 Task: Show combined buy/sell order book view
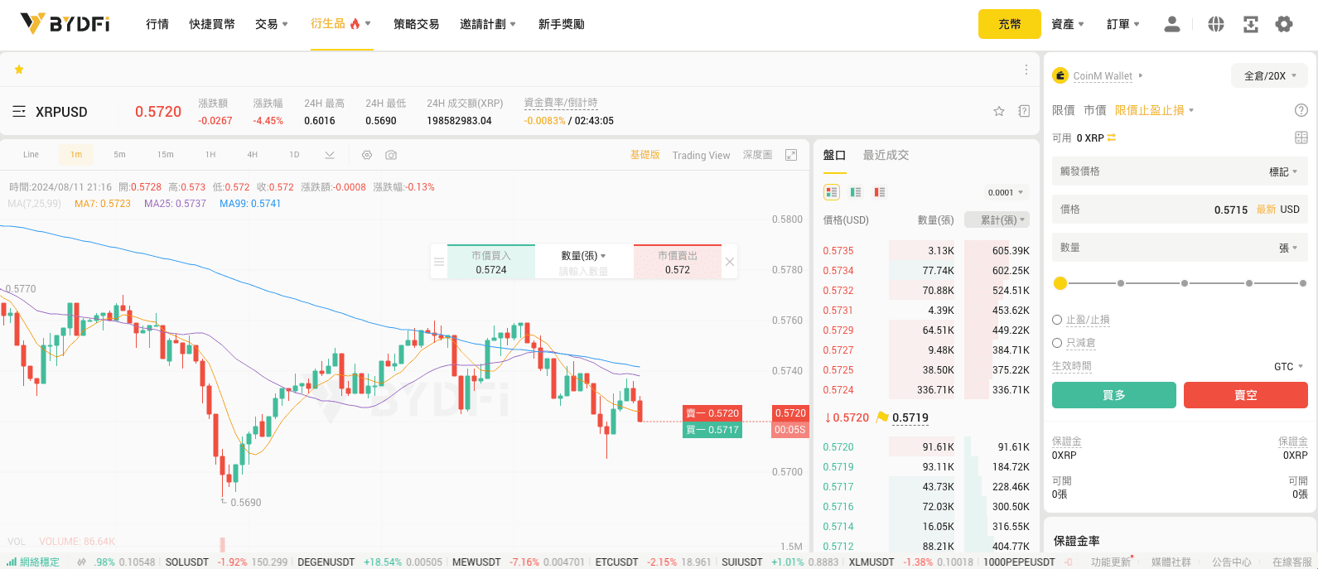pyautogui.click(x=832, y=192)
